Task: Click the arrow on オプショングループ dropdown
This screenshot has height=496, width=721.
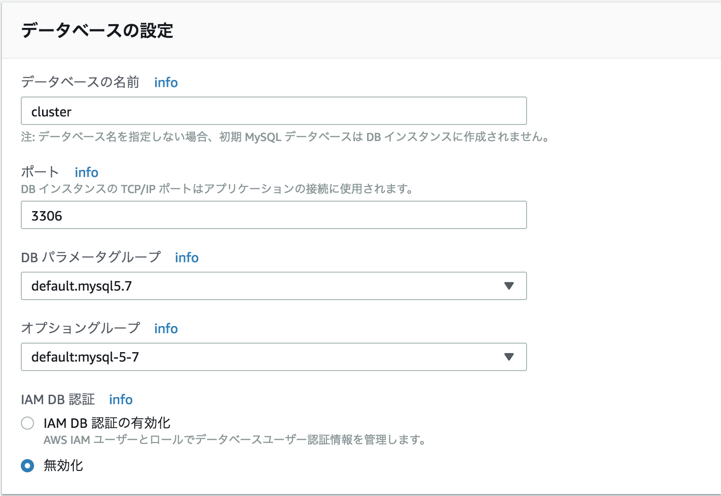Action: tap(509, 357)
